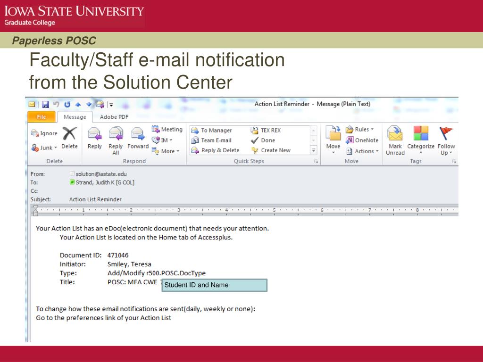Open the Move folder dropdown

[x=333, y=140]
